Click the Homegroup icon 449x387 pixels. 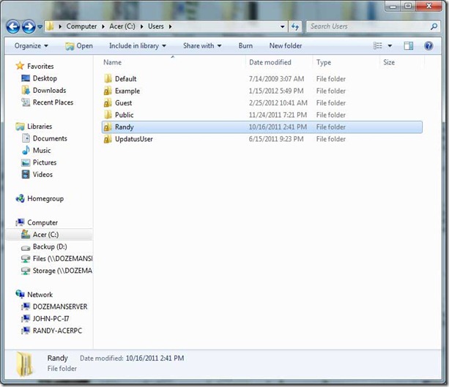point(20,198)
